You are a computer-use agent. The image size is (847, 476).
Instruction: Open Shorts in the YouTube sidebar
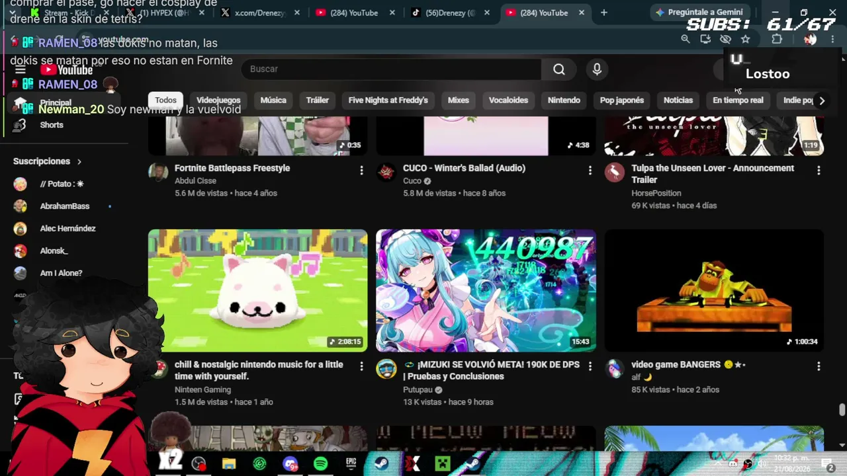(52, 125)
